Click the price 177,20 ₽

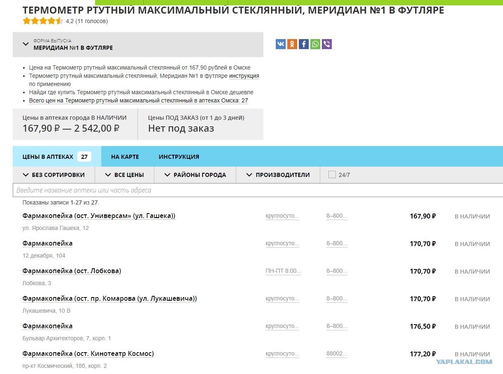click(x=423, y=354)
